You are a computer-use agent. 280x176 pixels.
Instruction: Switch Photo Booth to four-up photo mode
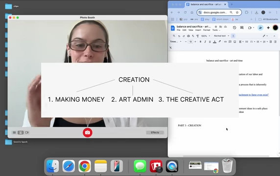tap(14, 132)
